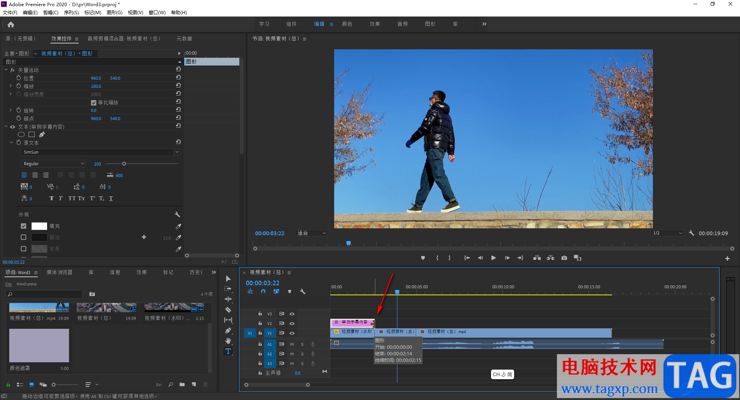740x400 pixels.
Task: Click New Bin folder icon
Action: (x=182, y=384)
